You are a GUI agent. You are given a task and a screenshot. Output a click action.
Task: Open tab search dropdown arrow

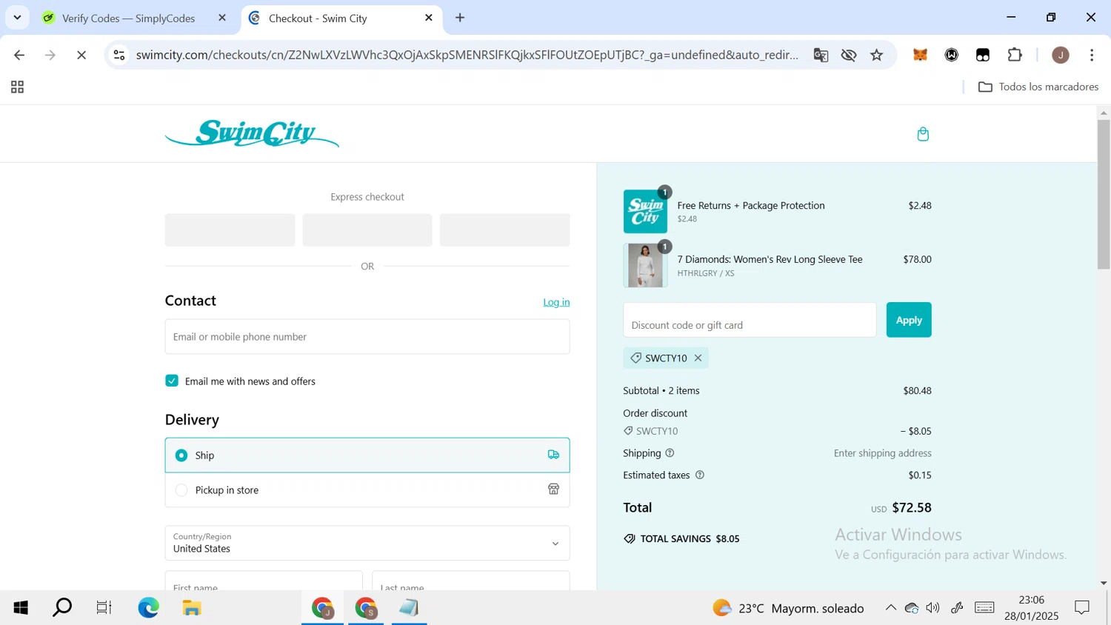click(17, 17)
